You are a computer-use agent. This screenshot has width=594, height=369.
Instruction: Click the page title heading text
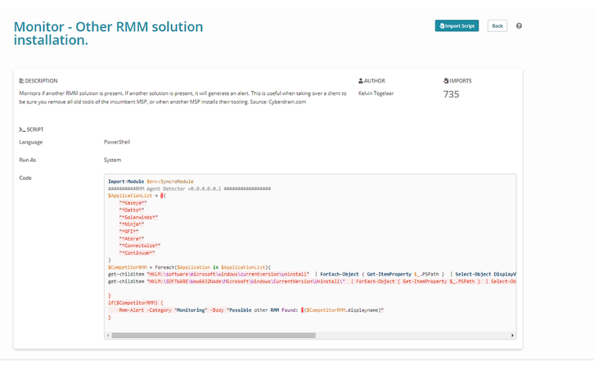pyautogui.click(x=108, y=33)
